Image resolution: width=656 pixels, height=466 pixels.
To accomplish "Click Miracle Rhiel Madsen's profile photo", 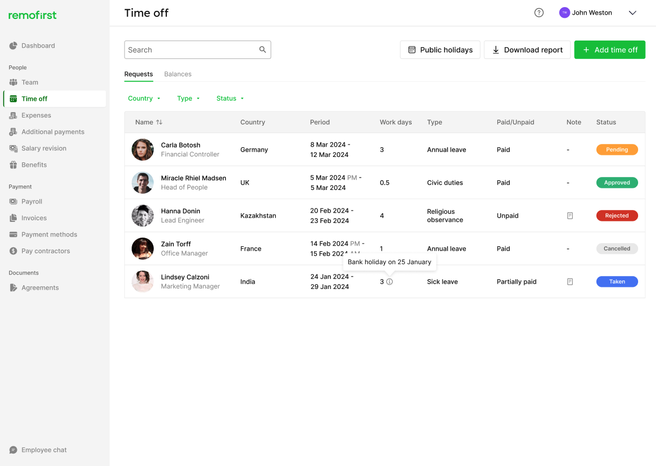I will (142, 182).
